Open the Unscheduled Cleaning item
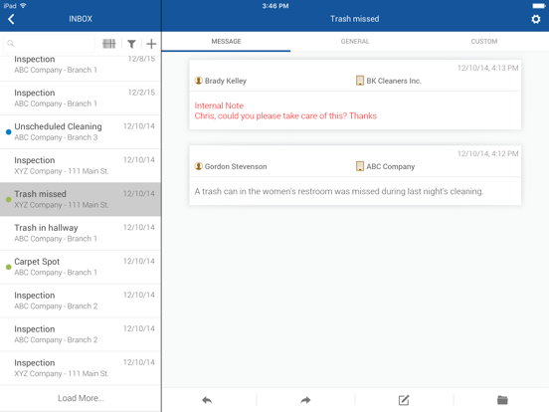Image resolution: width=549 pixels, height=412 pixels. click(81, 131)
